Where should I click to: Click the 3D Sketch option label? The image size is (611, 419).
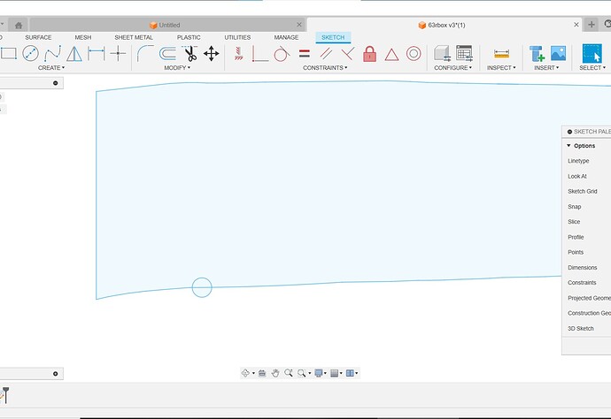(581, 328)
